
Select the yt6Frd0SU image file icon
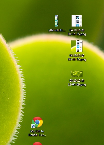(x=57, y=21)
